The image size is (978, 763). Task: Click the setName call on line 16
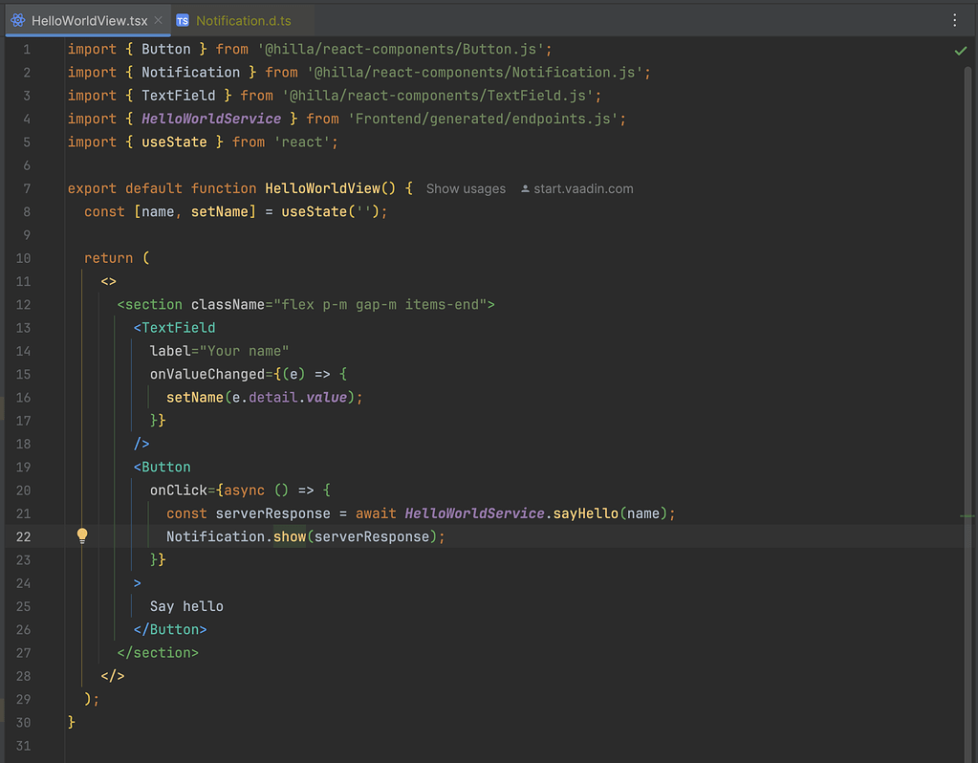194,397
